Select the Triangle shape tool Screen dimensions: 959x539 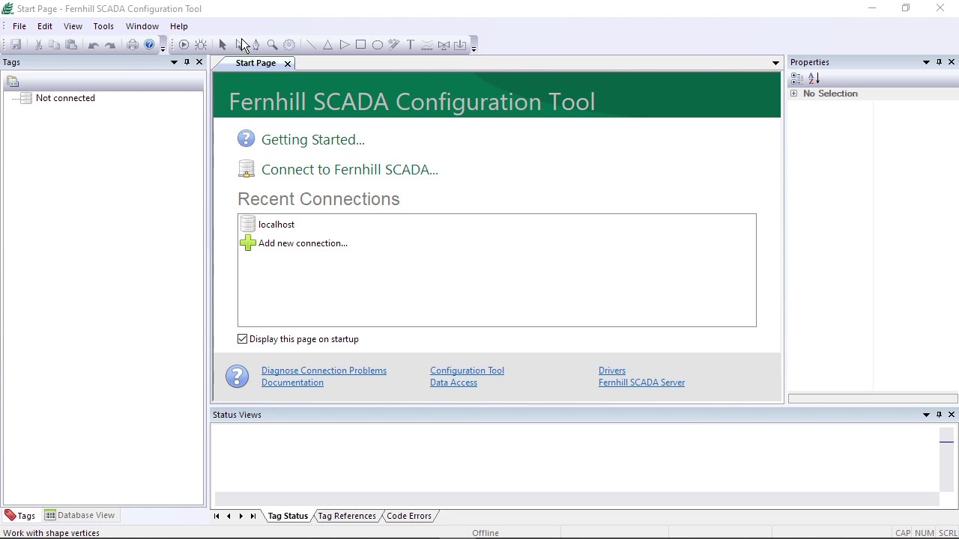point(327,45)
